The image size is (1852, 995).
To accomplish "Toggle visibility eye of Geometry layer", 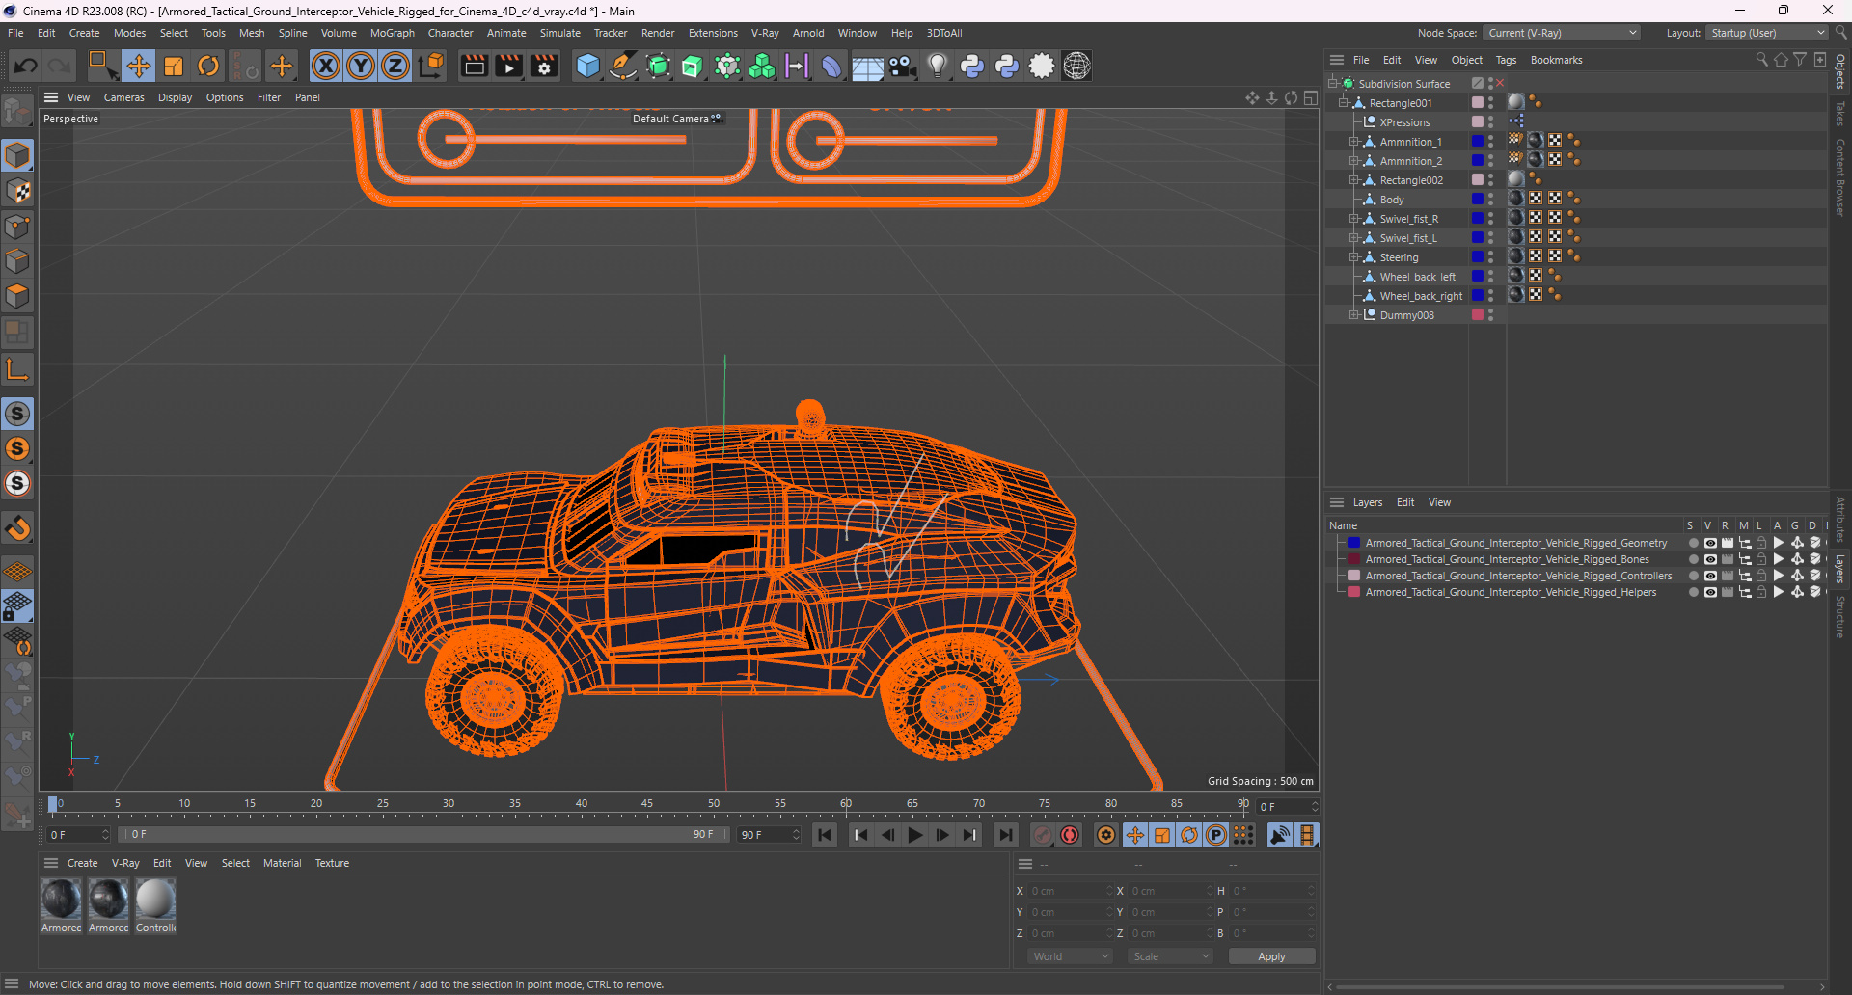I will (x=1710, y=543).
